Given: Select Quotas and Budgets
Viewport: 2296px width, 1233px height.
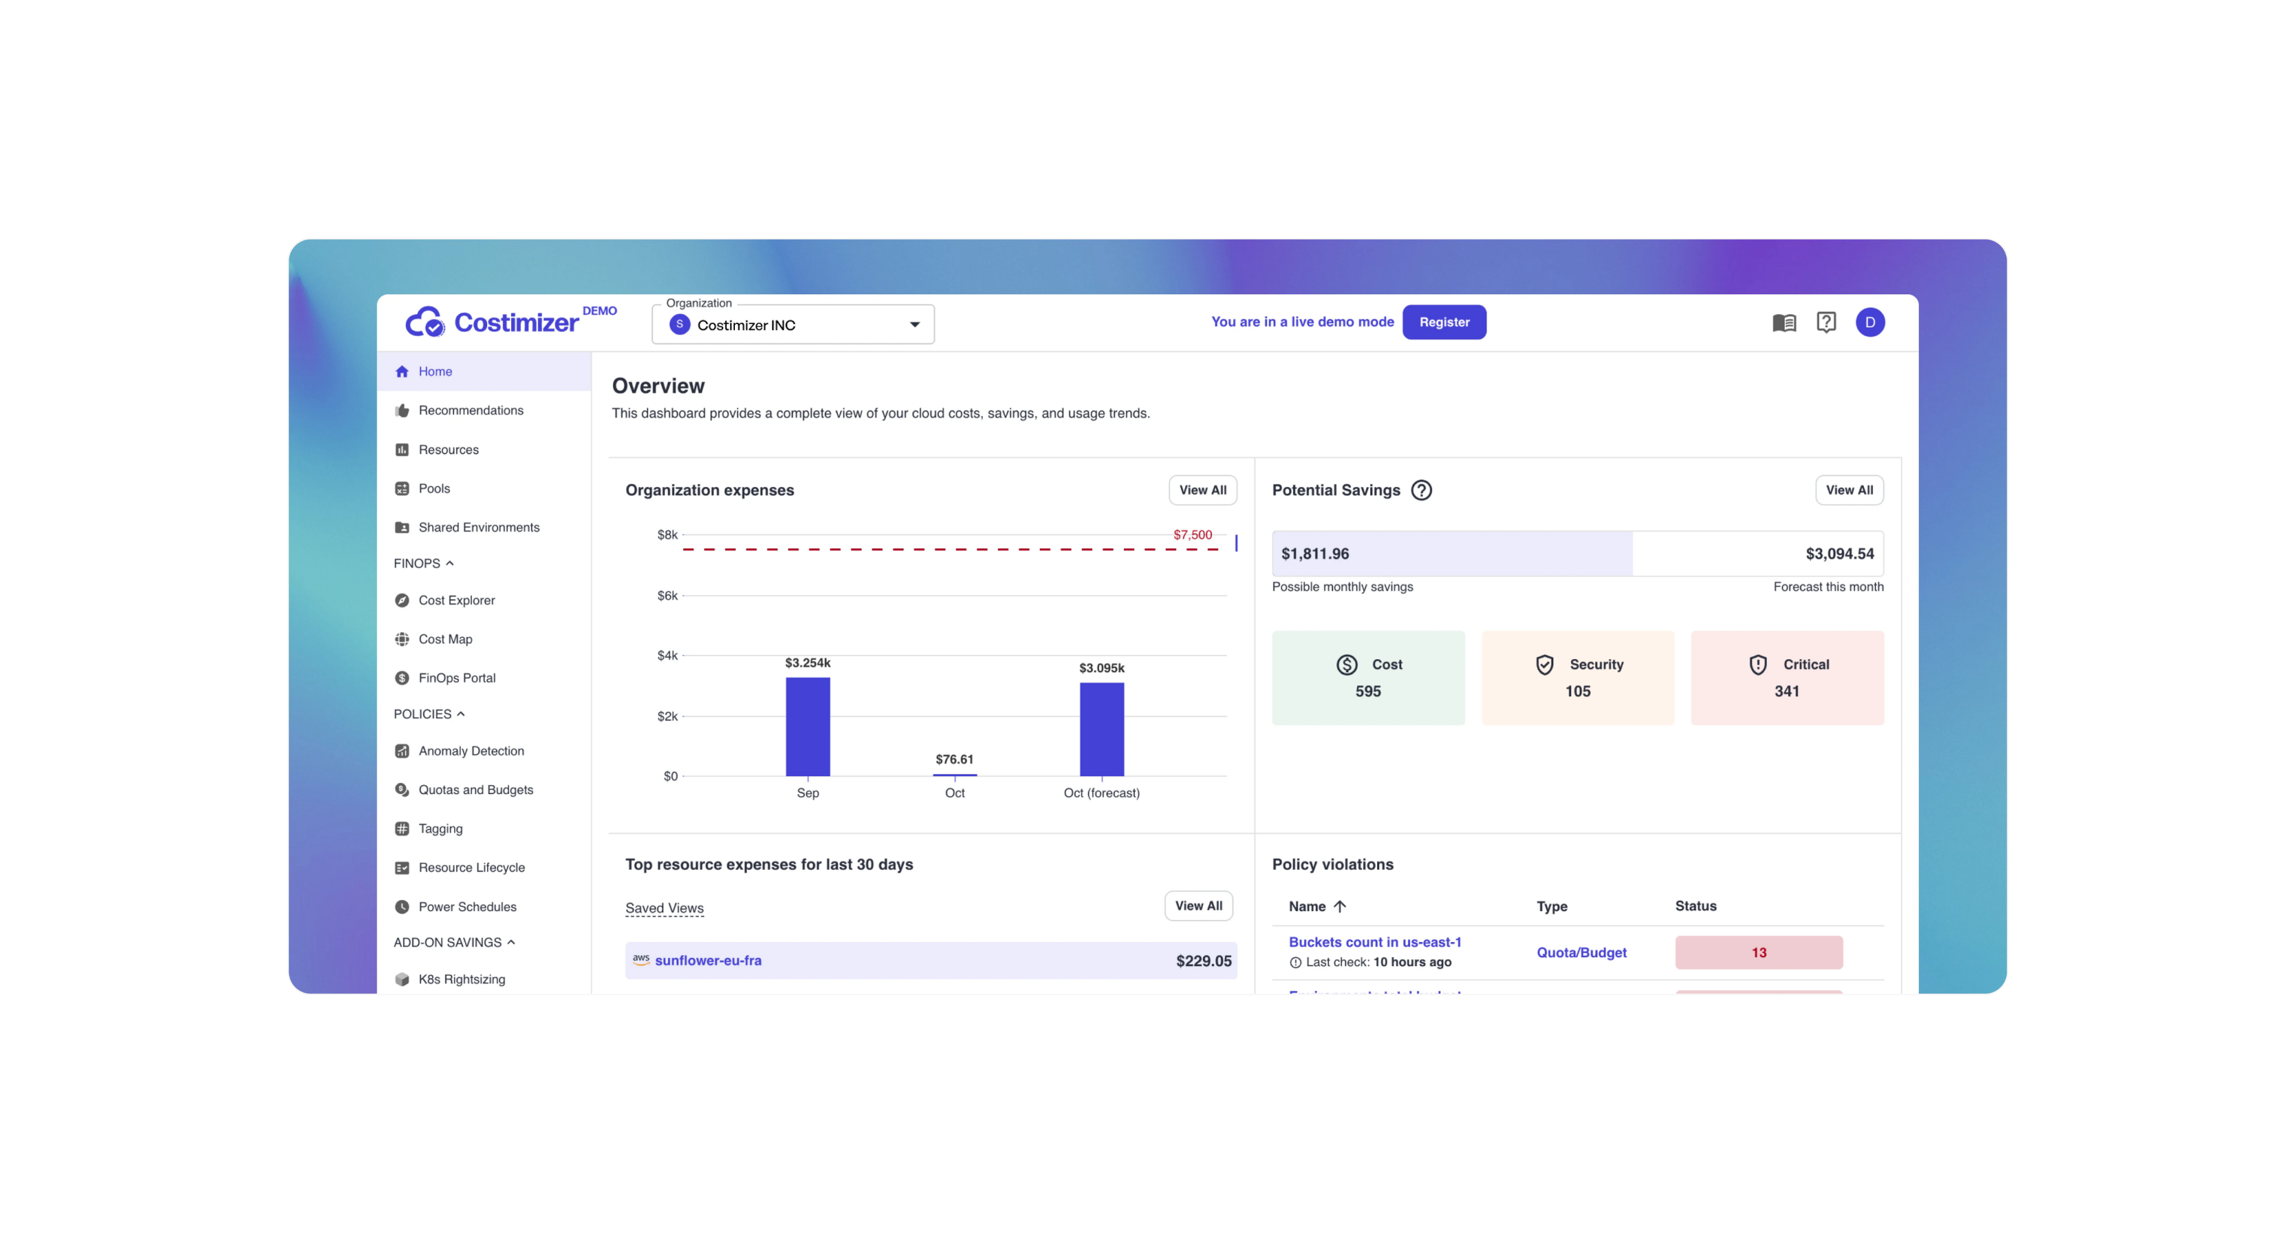Looking at the screenshot, I should [476, 789].
